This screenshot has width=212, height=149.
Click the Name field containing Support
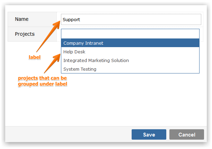(x=131, y=19)
